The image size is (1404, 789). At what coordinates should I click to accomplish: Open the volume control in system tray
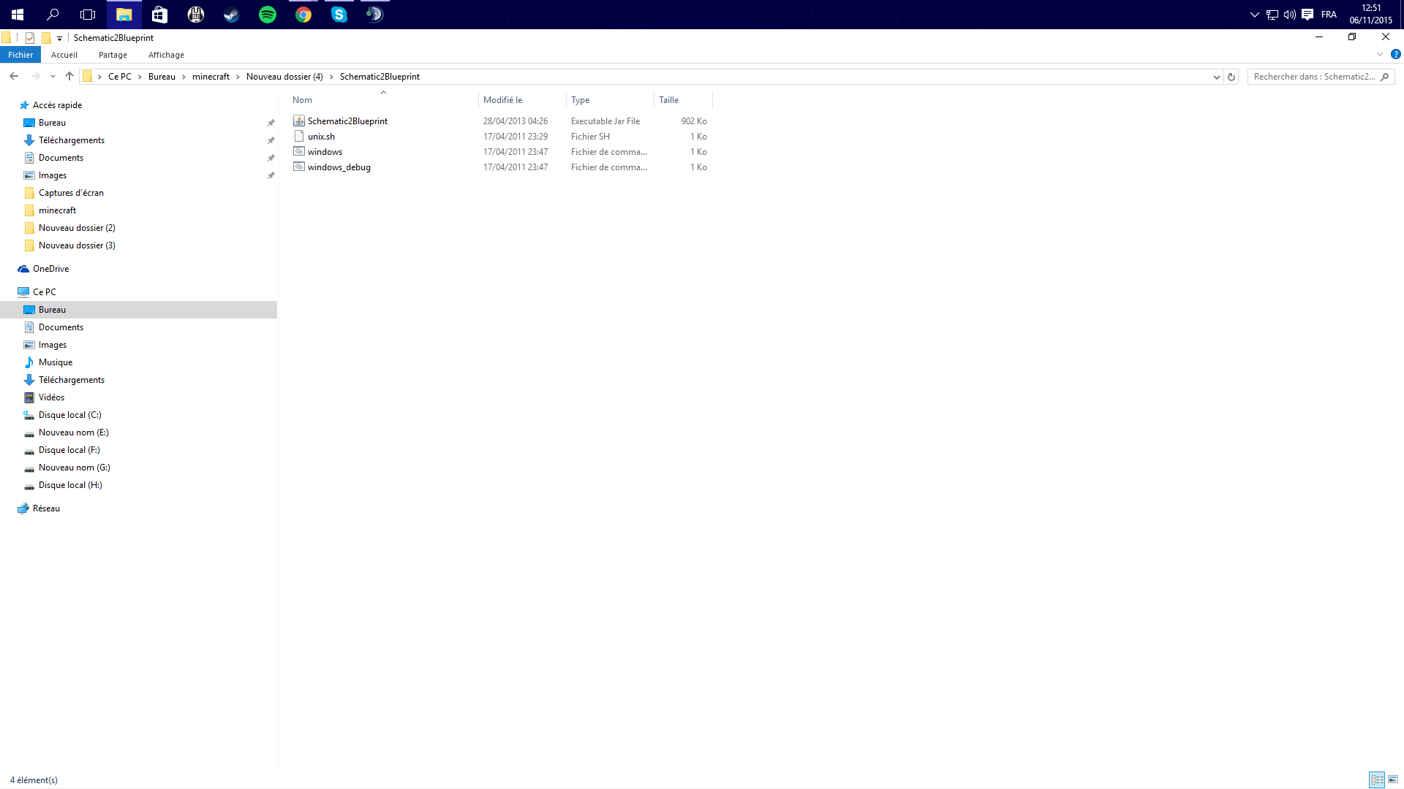tap(1290, 15)
